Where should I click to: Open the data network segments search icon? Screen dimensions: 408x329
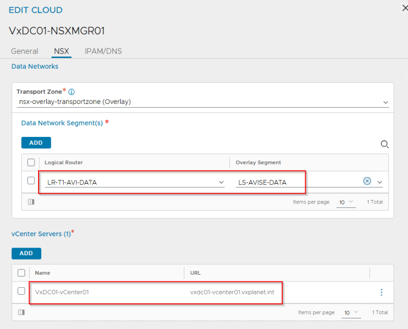(x=385, y=144)
